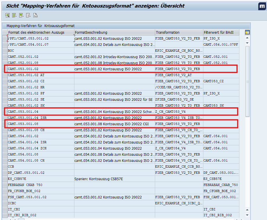Click the Select All toolbar icon
This screenshot has width=267, height=220.
pyautogui.click(x=14, y=15)
